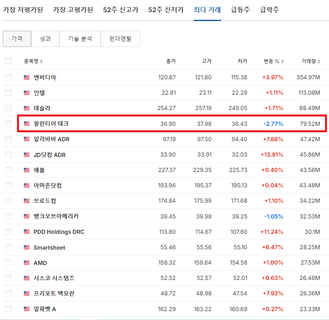This screenshot has width=329, height=320.
Task: Open the 인텔 stock link
Action: click(39, 93)
